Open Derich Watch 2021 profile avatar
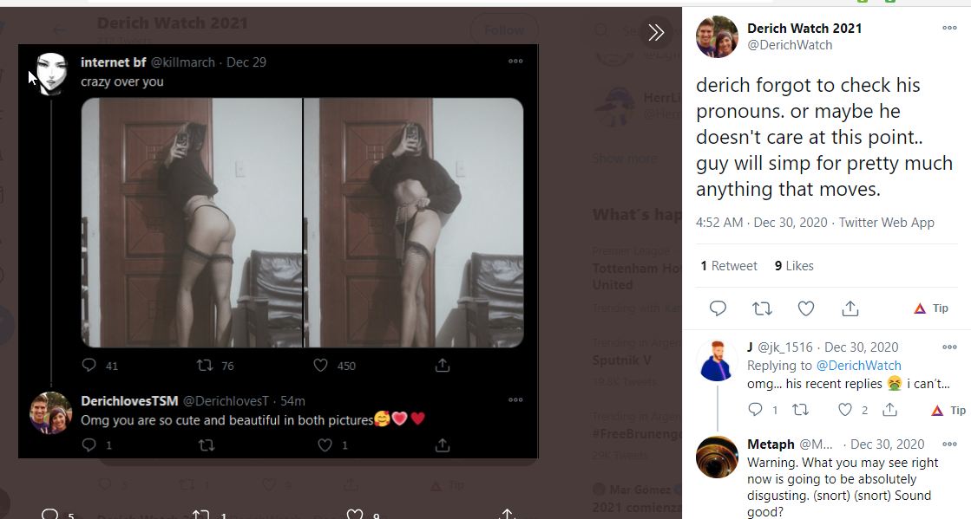This screenshot has width=971, height=519. (x=717, y=36)
